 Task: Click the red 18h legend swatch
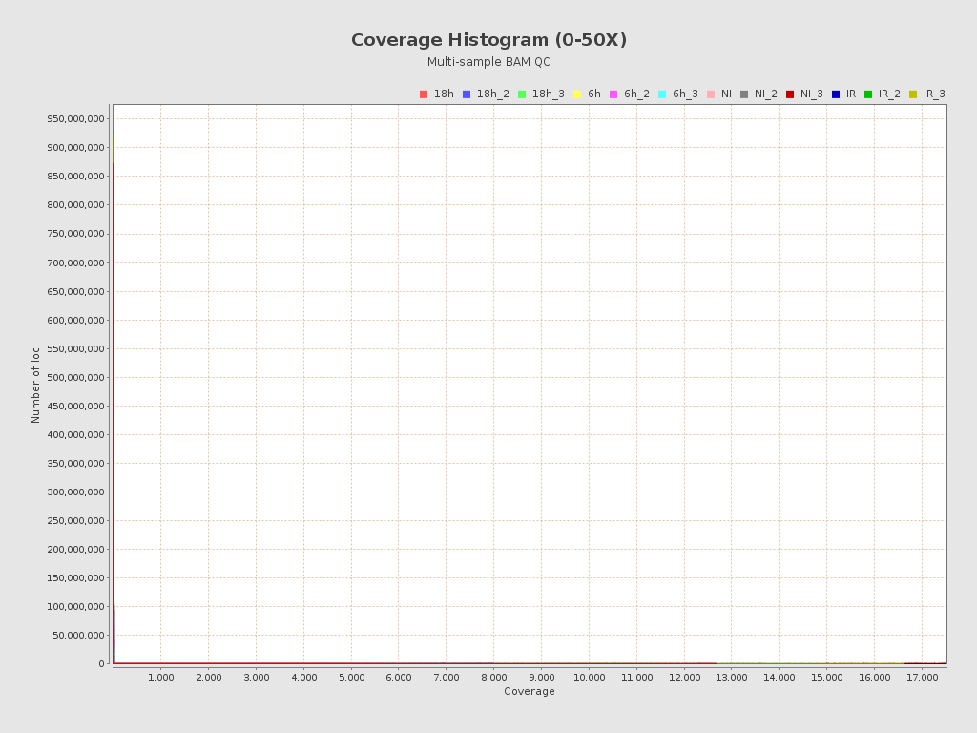click(424, 94)
